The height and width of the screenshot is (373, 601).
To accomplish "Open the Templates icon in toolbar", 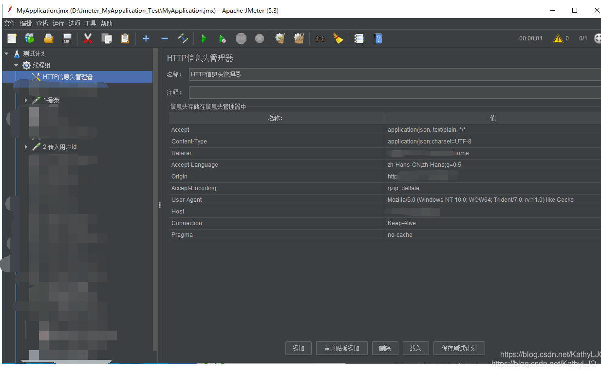I will (x=30, y=38).
